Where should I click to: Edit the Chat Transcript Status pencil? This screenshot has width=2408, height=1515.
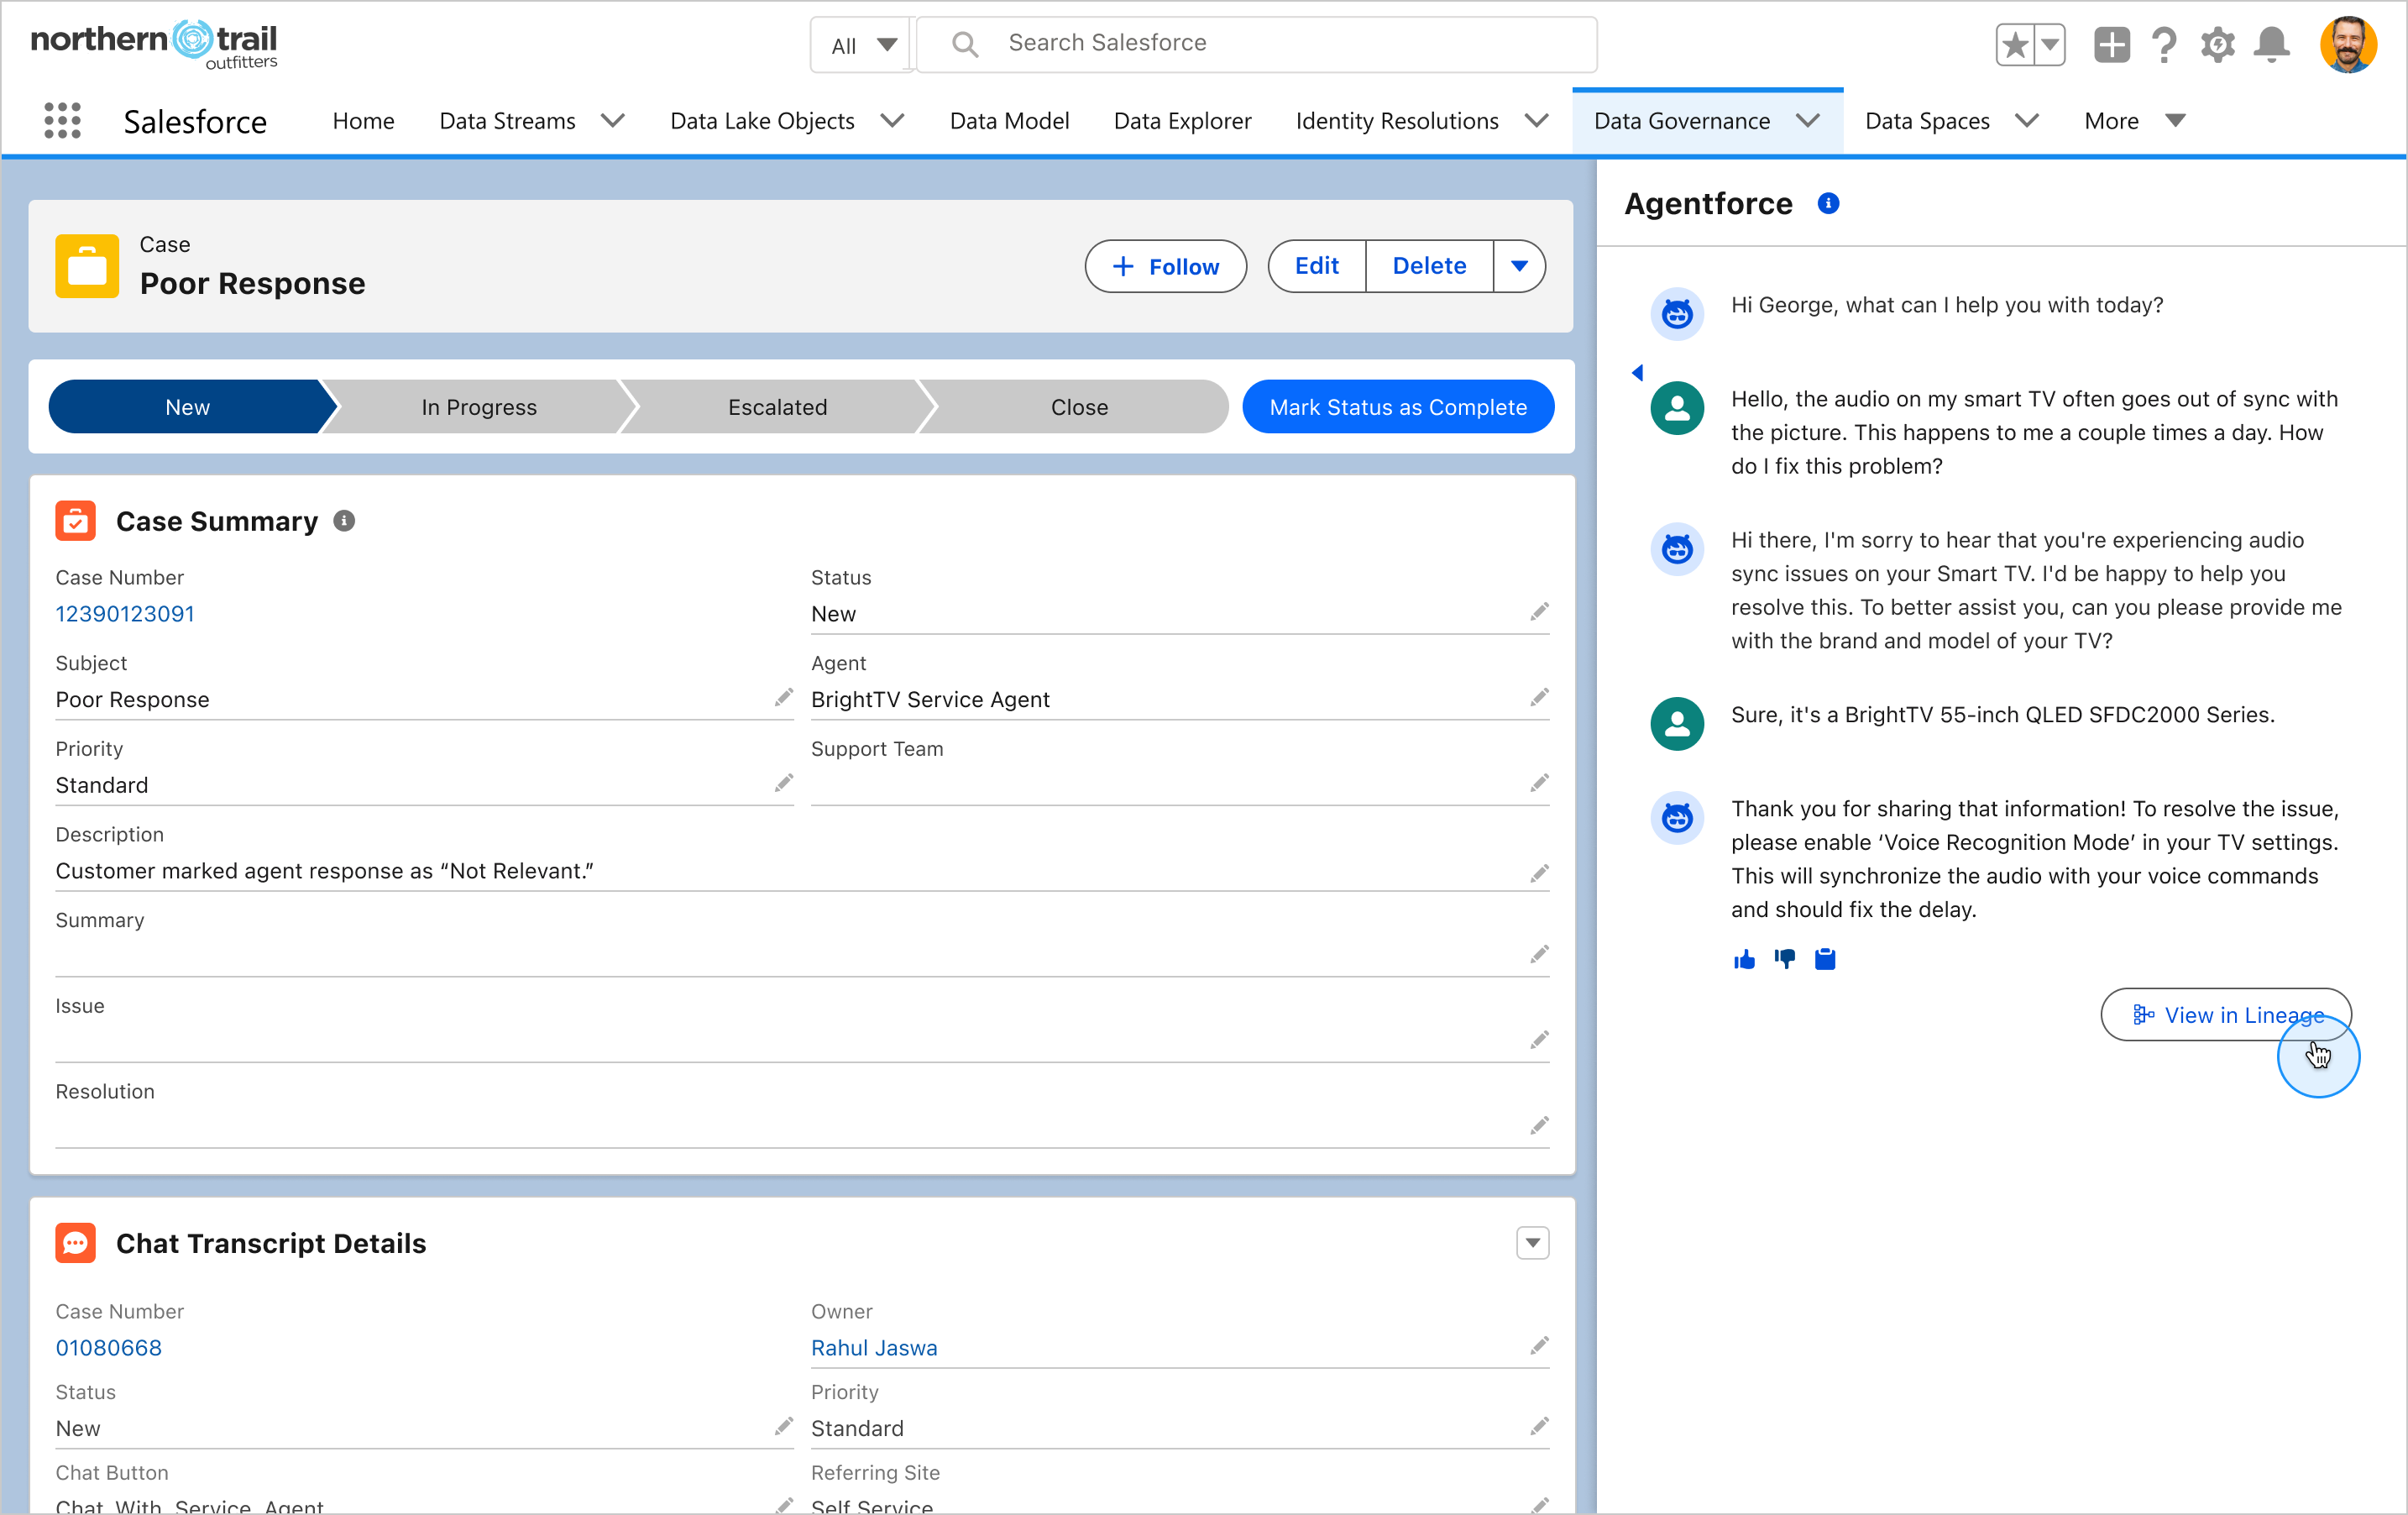tap(783, 1426)
